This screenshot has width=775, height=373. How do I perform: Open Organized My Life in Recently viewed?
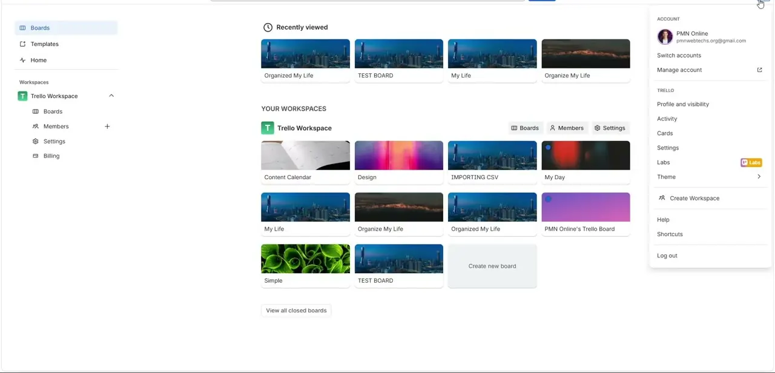point(305,61)
